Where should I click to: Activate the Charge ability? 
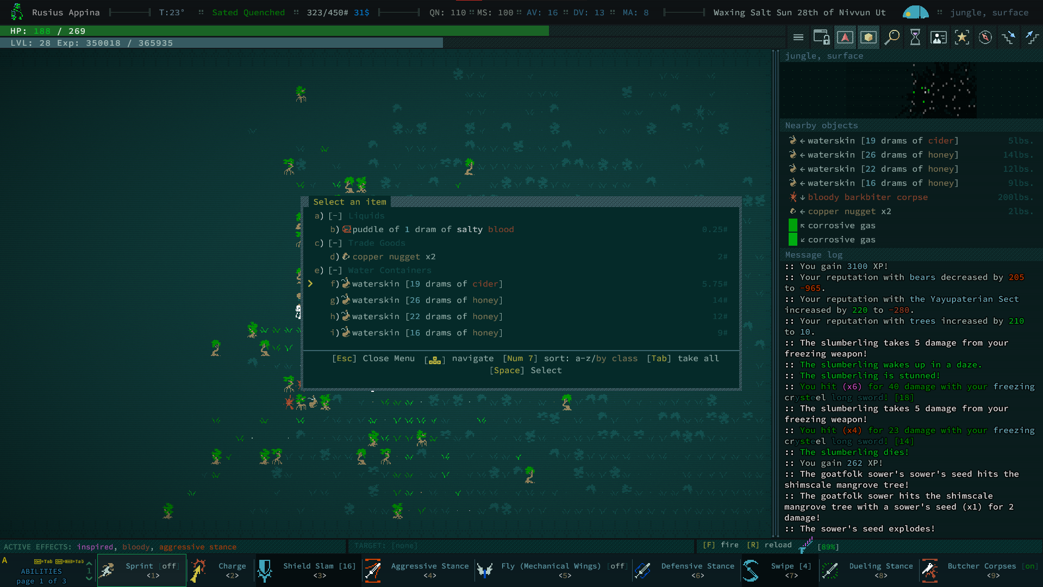click(221, 570)
